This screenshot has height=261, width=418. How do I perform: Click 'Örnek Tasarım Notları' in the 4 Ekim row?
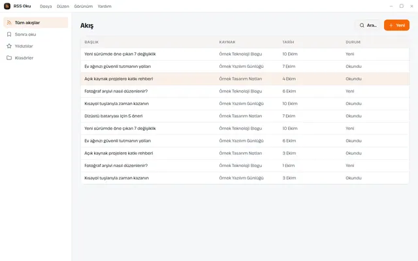pyautogui.click(x=240, y=79)
